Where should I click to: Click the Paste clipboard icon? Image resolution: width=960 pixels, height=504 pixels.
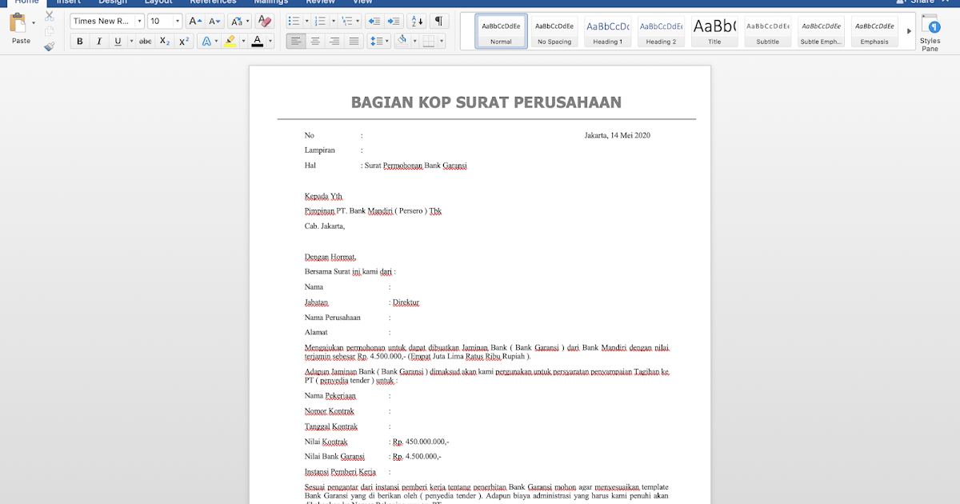click(18, 24)
